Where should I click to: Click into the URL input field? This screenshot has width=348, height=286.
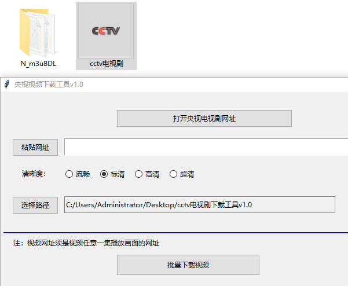point(206,147)
